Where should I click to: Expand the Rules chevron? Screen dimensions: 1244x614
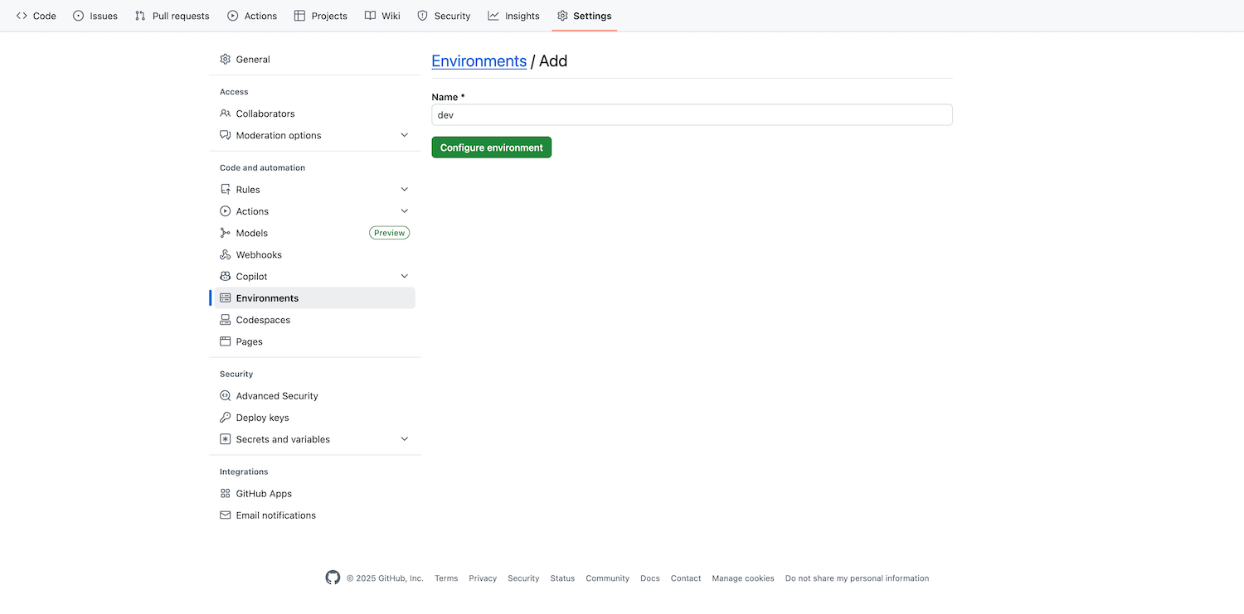[405, 190]
